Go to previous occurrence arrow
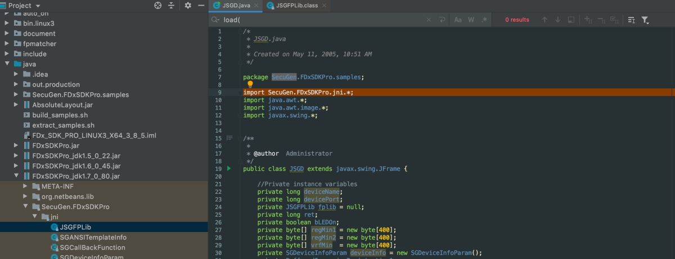The height and width of the screenshot is (259, 675). pyautogui.click(x=544, y=20)
